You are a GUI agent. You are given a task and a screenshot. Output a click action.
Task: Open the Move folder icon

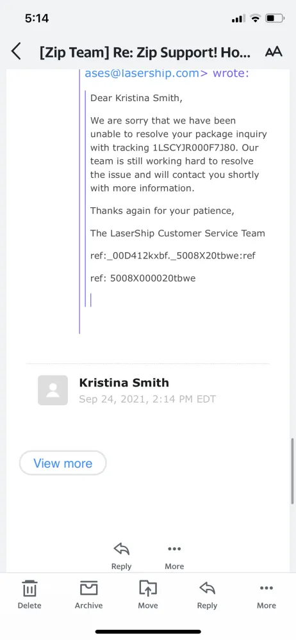coord(148,595)
